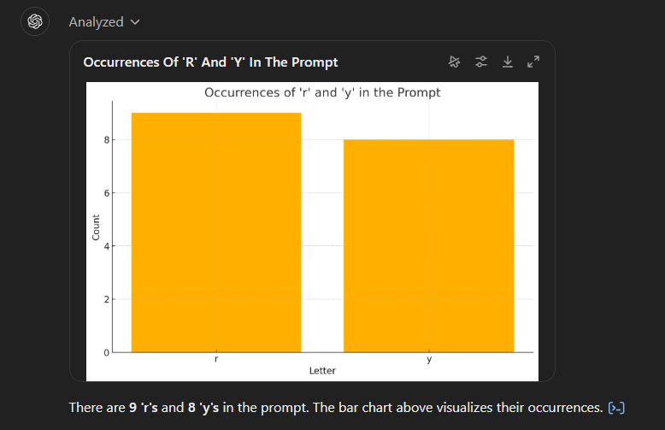The image size is (665, 430).
Task: Click the 'y' tick label below bar
Action: 428,360
